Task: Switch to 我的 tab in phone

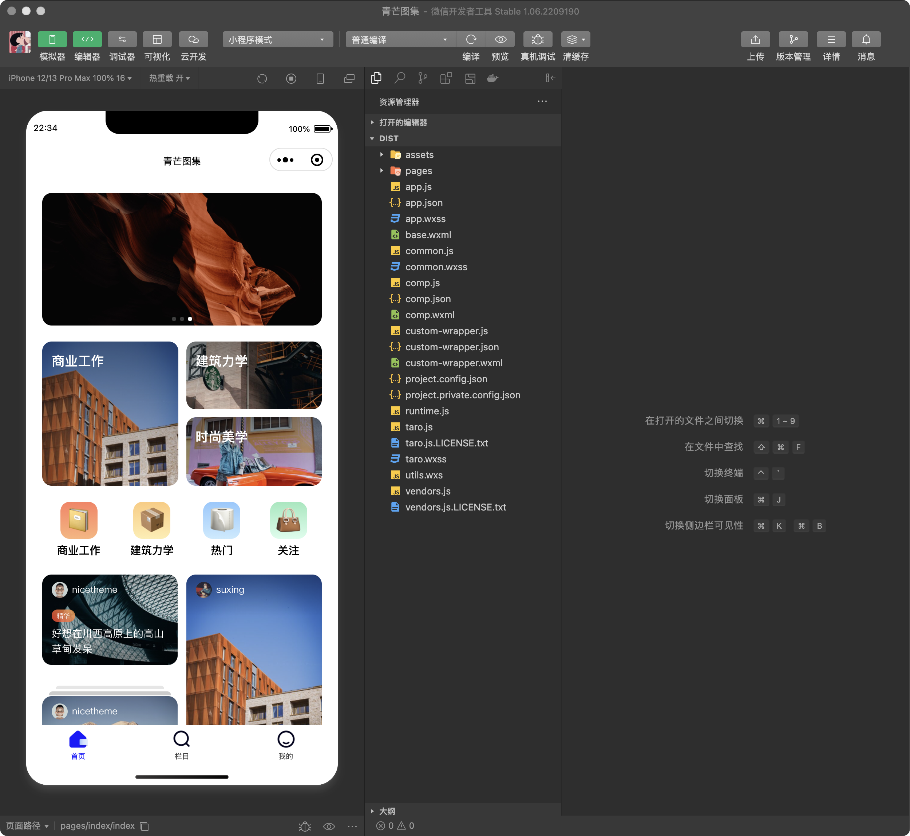Action: click(x=286, y=745)
